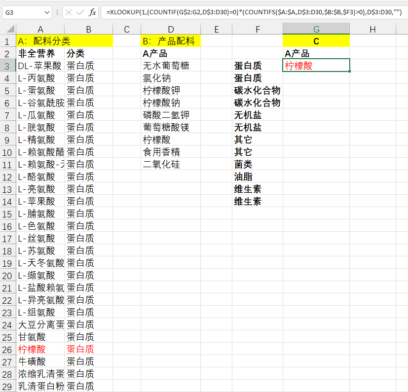This screenshot has height=392, width=408.
Task: Click header cell '分类' in B2
Action: 88,53
